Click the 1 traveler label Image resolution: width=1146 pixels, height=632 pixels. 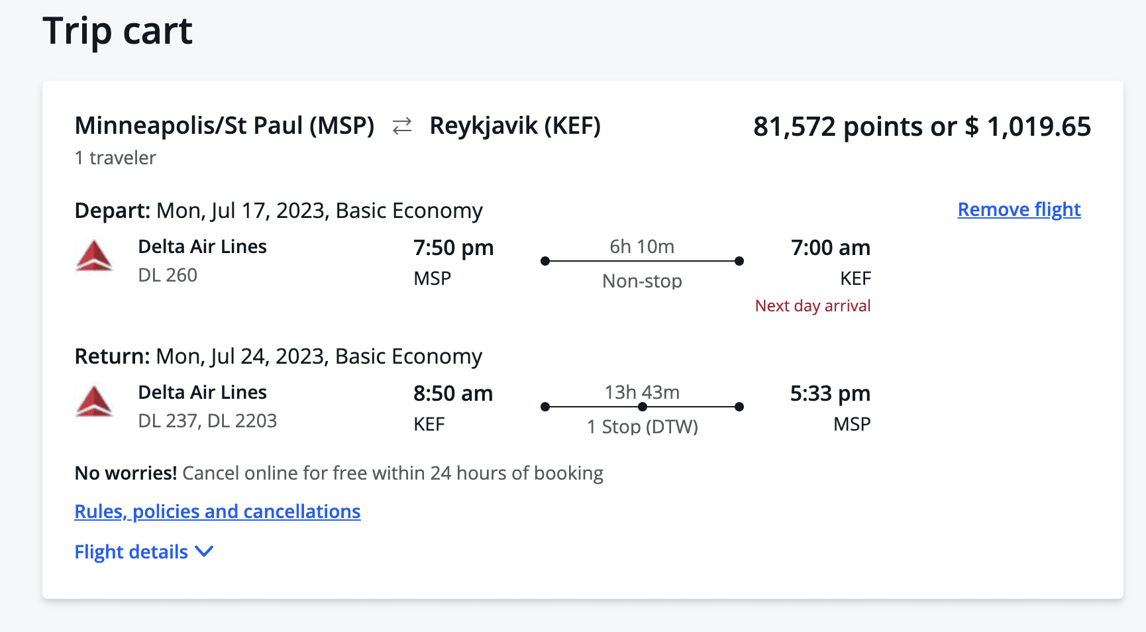(115, 158)
